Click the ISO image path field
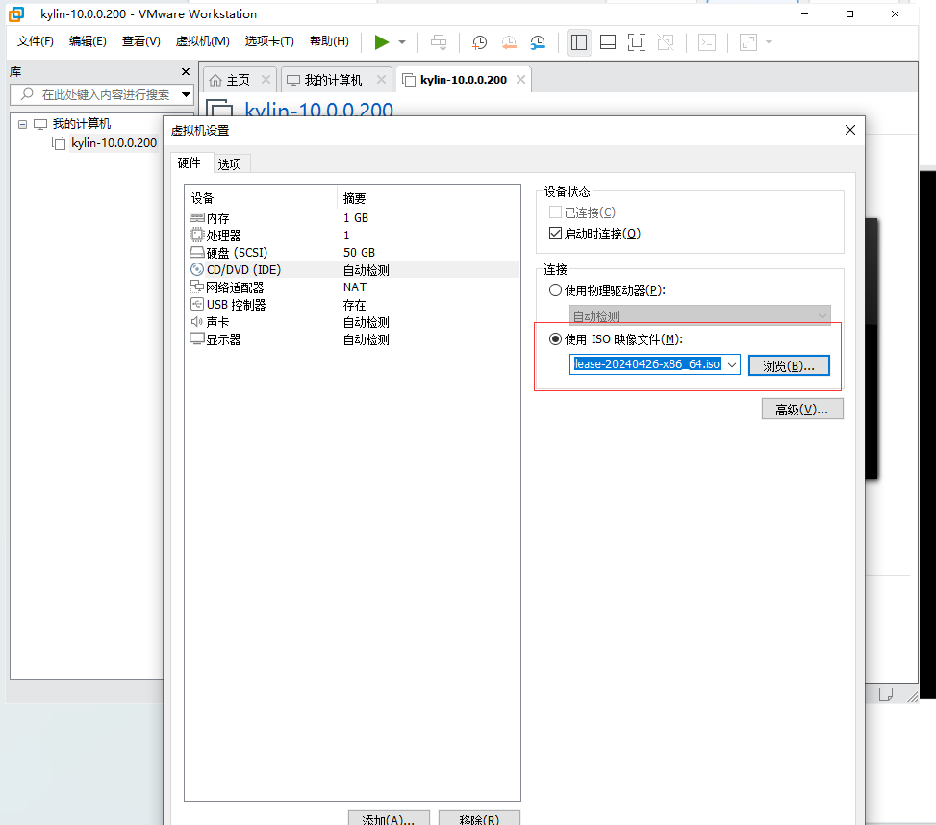The image size is (936, 825). click(647, 364)
